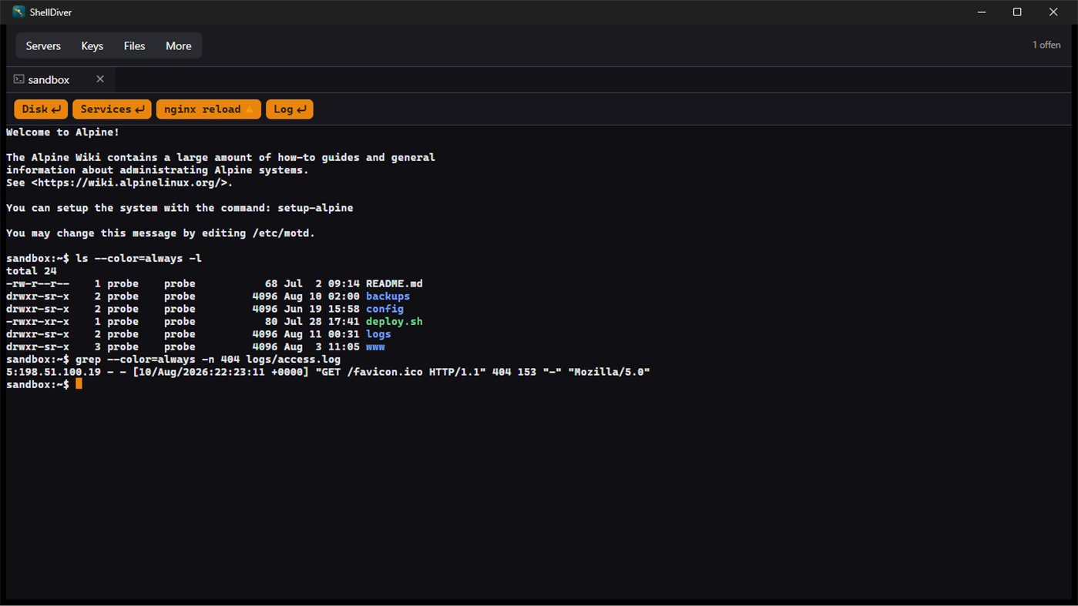Click the terminal cursor at the prompt

(x=79, y=384)
